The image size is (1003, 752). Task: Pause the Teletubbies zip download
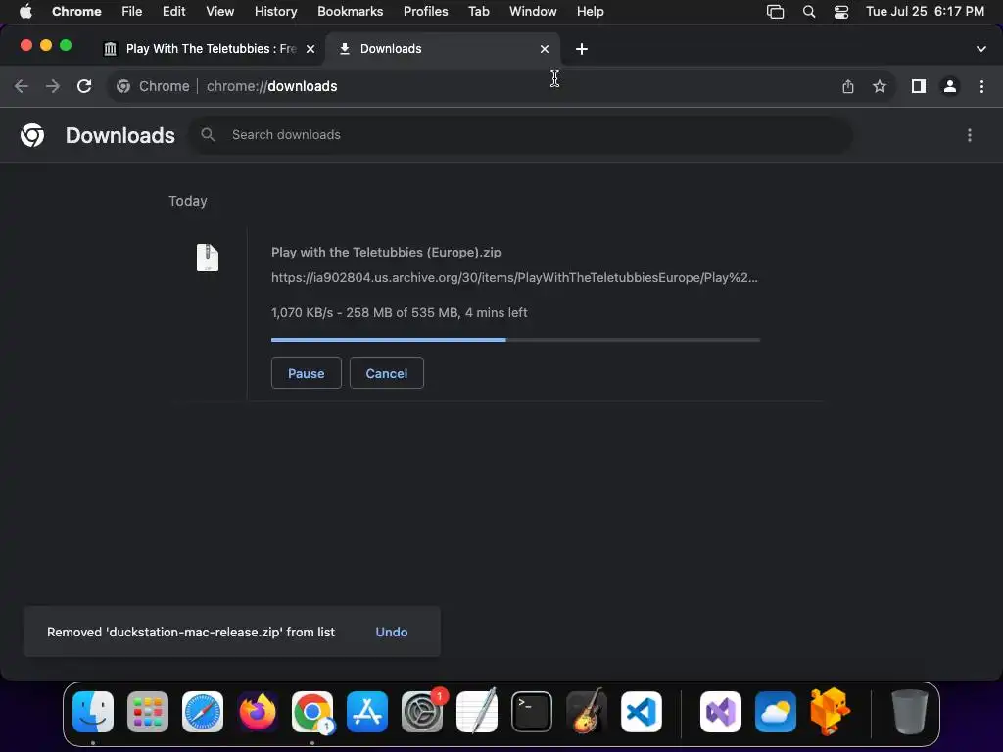click(307, 373)
